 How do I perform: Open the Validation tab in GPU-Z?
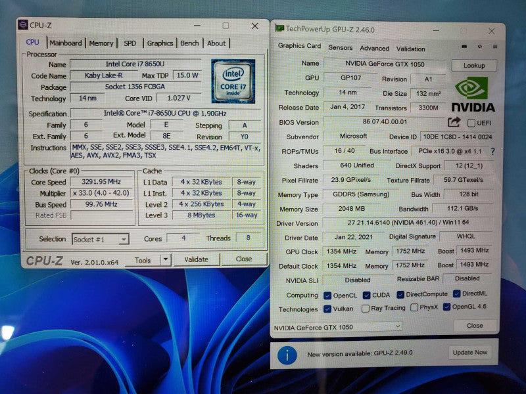(410, 49)
